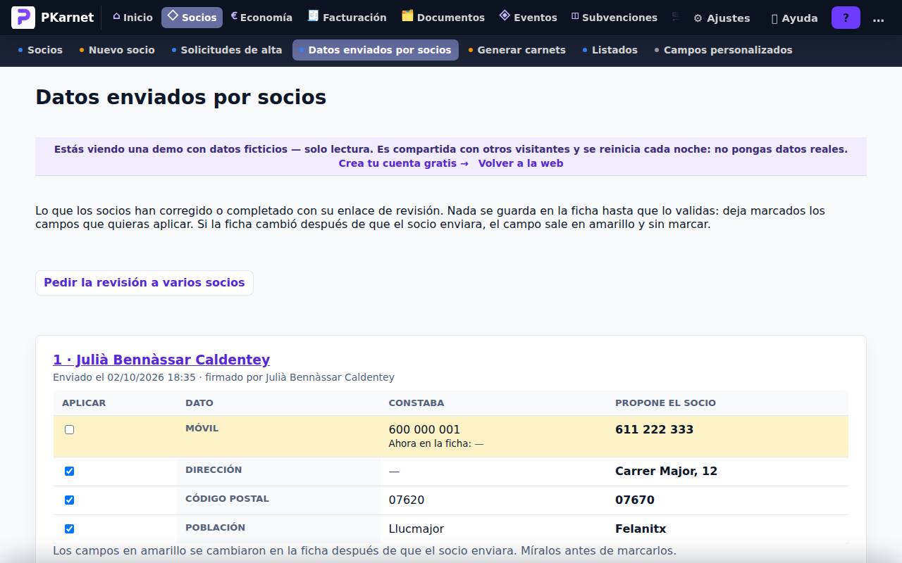Open the Subvenciones section
Screen dimensions: 902x563
[x=614, y=18]
